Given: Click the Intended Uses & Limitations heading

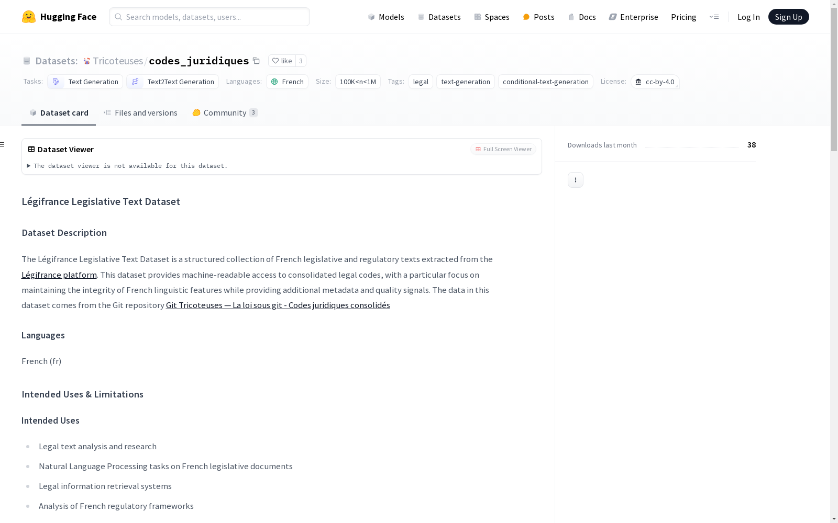Looking at the screenshot, I should click(x=82, y=394).
